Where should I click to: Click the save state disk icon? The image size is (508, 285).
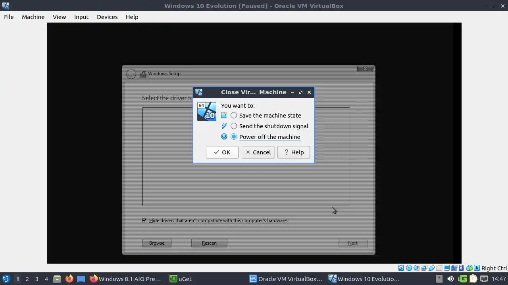tap(224, 115)
